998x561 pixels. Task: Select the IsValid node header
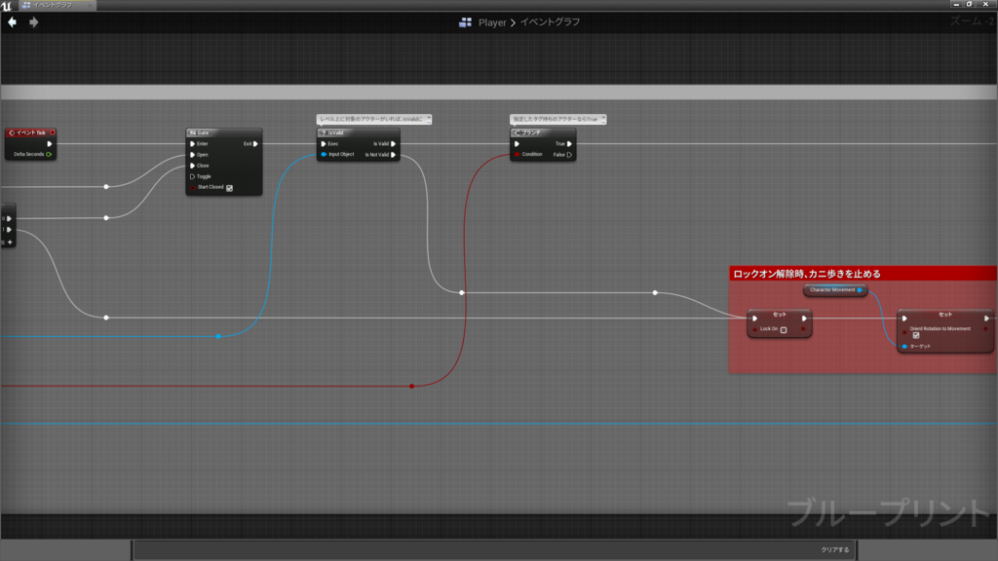point(359,132)
